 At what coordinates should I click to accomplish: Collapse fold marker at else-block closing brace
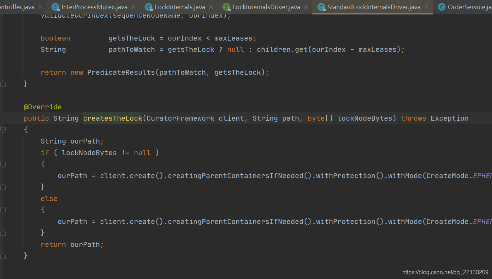coord(3,233)
